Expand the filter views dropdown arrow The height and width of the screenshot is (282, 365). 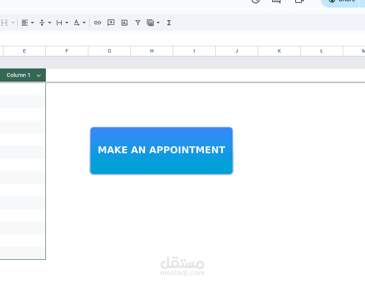pos(158,23)
